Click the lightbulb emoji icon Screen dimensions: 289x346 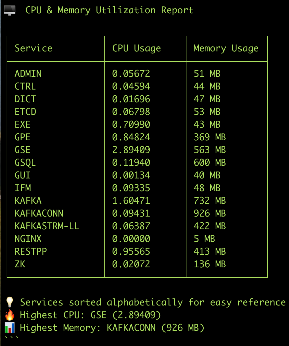[x=10, y=302]
